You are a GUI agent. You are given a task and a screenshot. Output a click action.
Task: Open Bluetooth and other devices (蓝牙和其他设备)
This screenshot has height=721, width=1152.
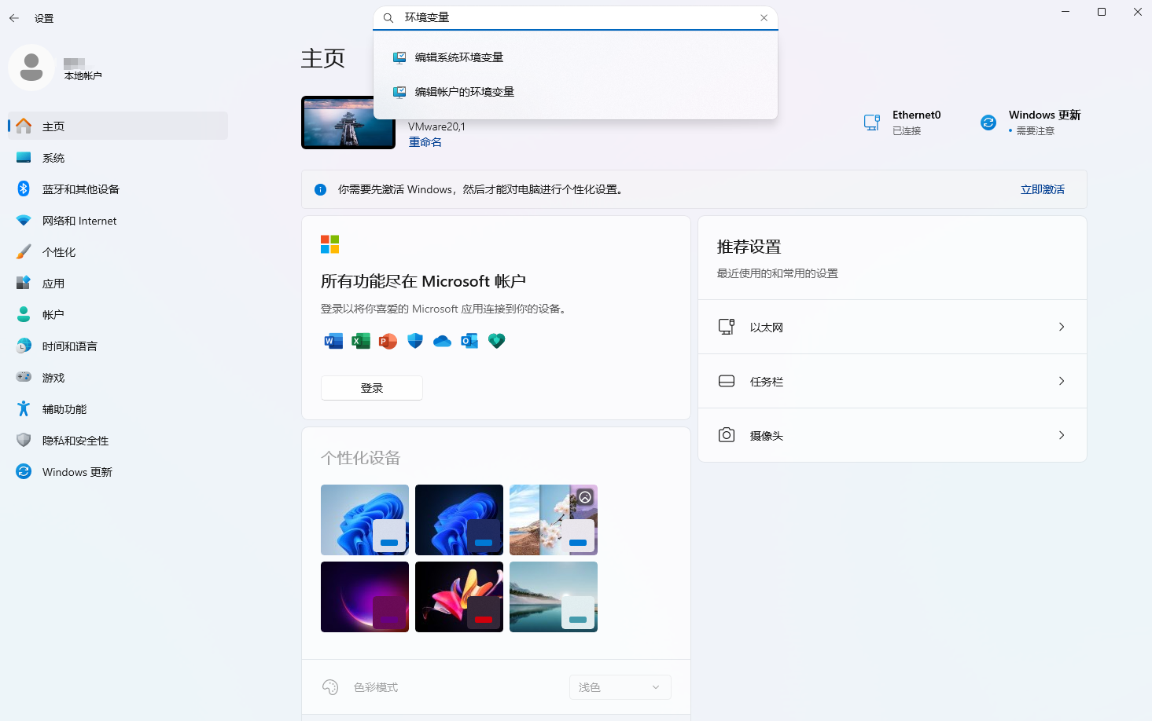coord(80,189)
